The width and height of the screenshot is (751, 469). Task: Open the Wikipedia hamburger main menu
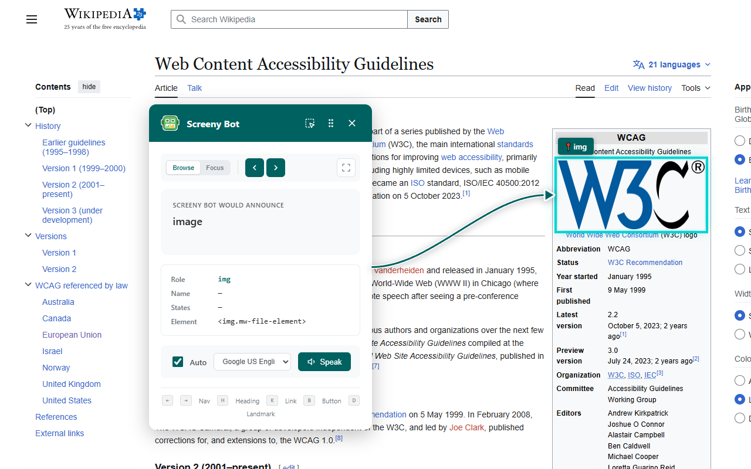click(x=32, y=19)
